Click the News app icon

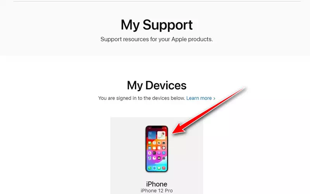pos(150,153)
